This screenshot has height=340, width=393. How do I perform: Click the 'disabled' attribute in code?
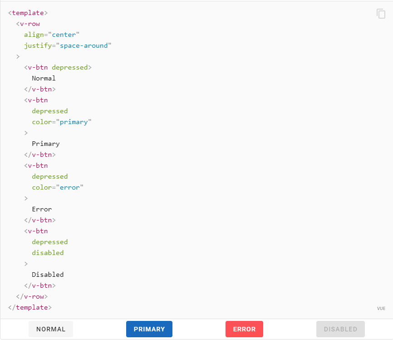48,253
